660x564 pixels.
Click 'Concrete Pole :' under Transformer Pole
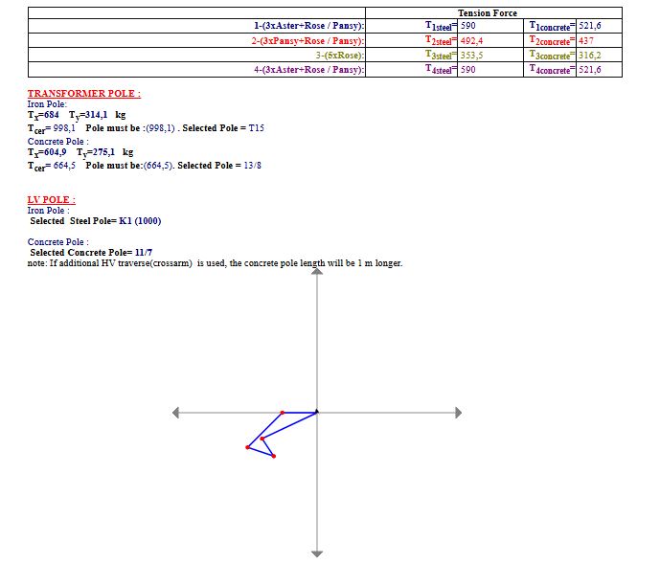pyautogui.click(x=58, y=142)
